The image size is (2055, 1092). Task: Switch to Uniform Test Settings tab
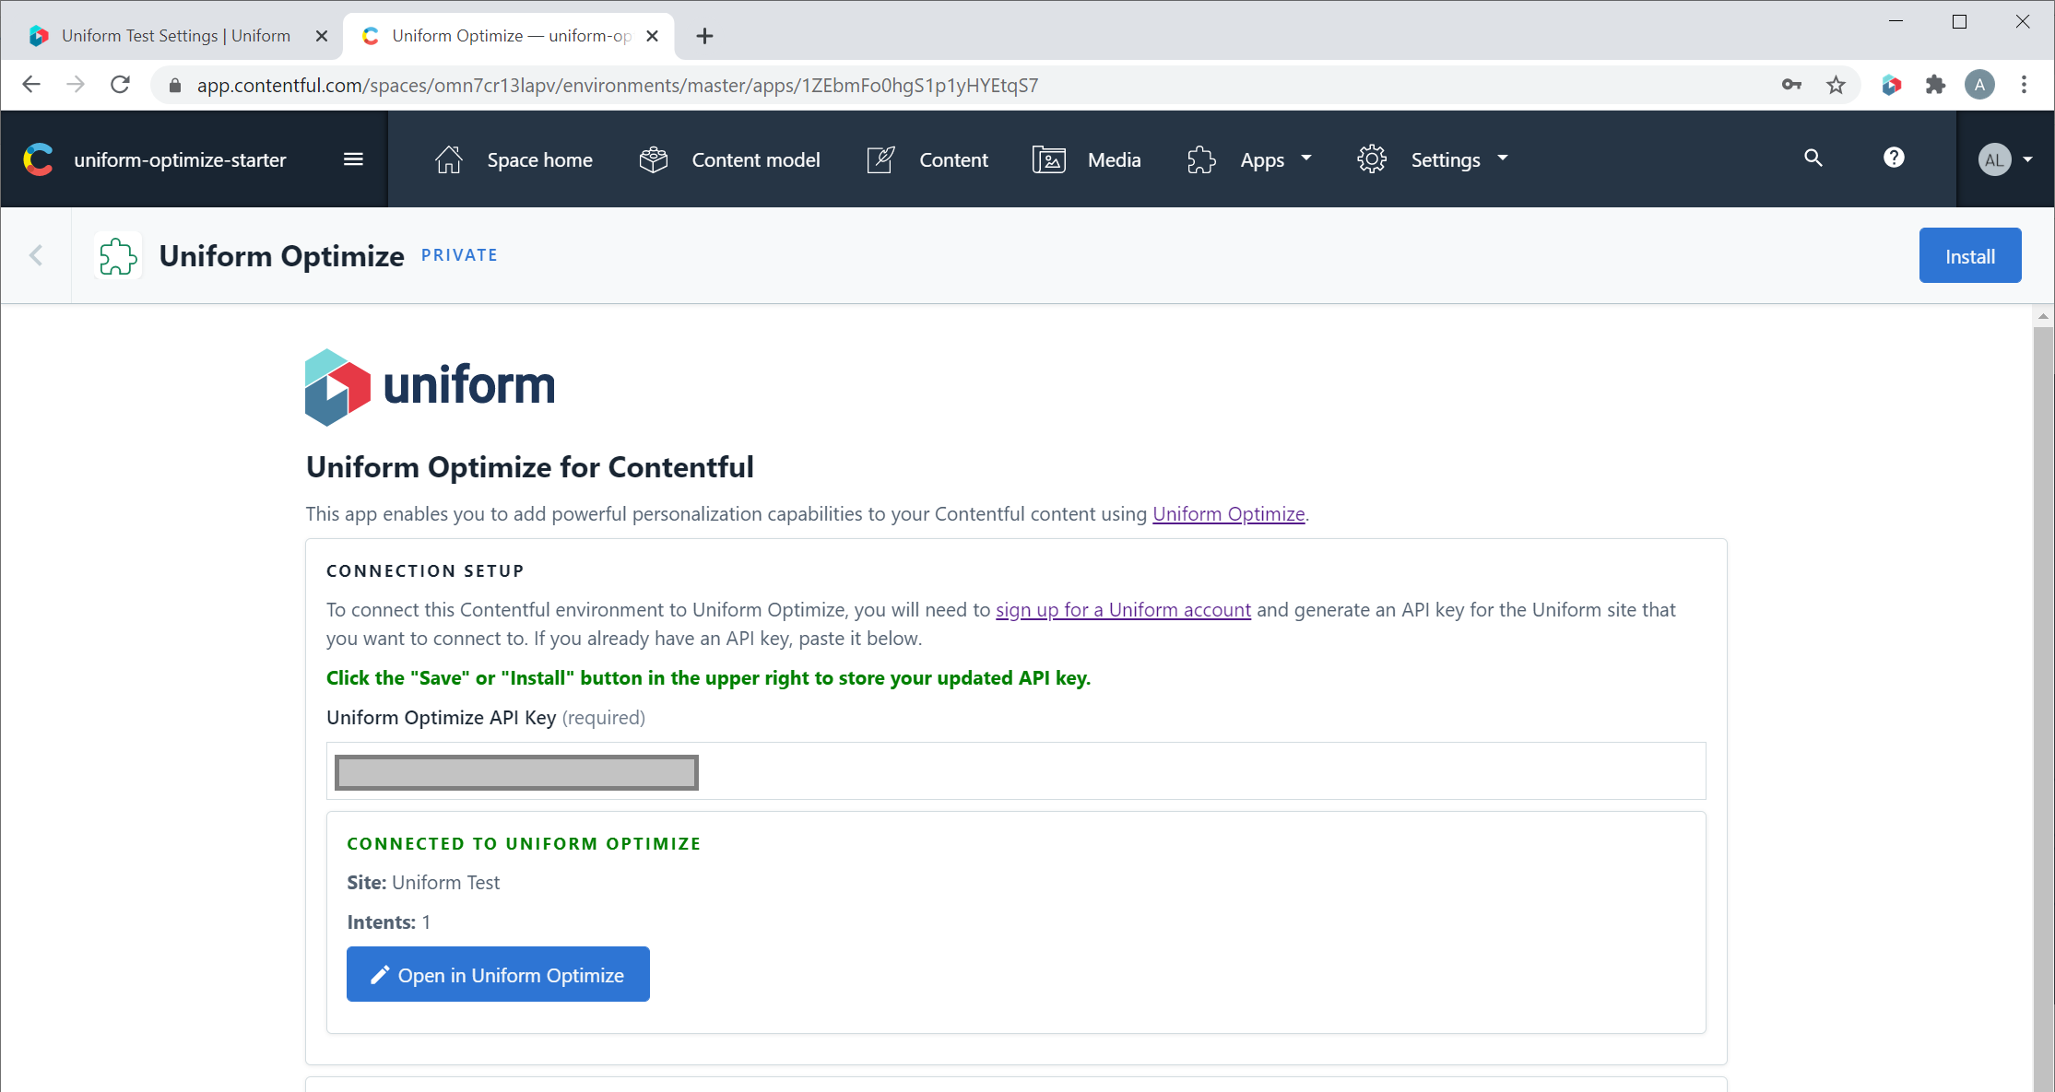[175, 36]
